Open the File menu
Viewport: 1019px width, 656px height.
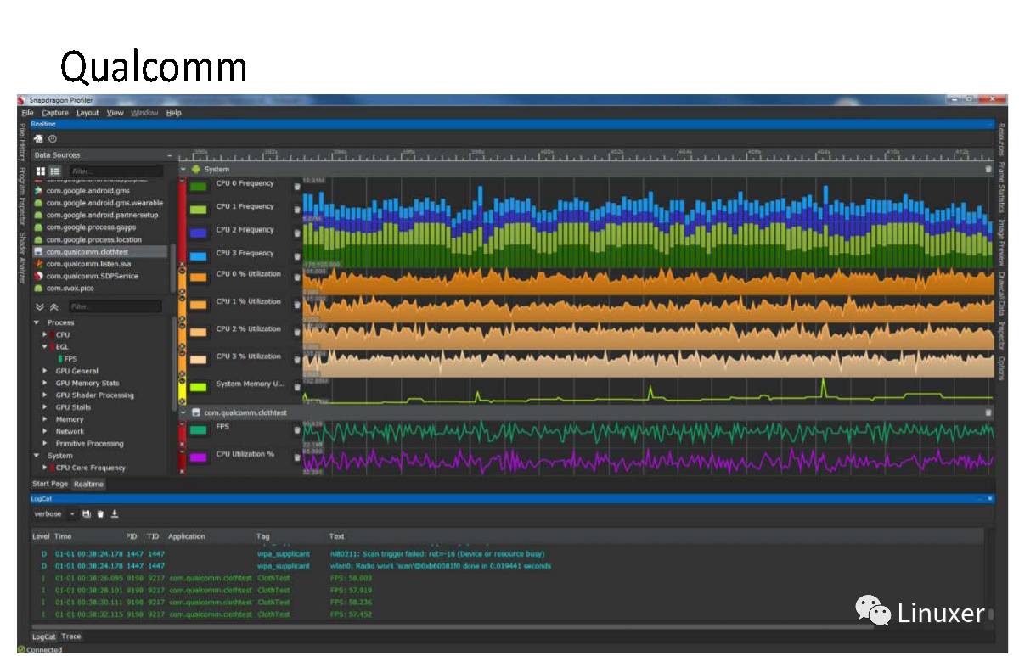[x=28, y=113]
